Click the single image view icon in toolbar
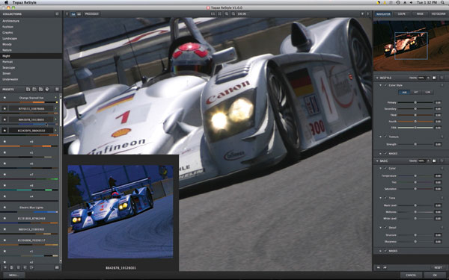The width and height of the screenshot is (449, 280). (73, 13)
